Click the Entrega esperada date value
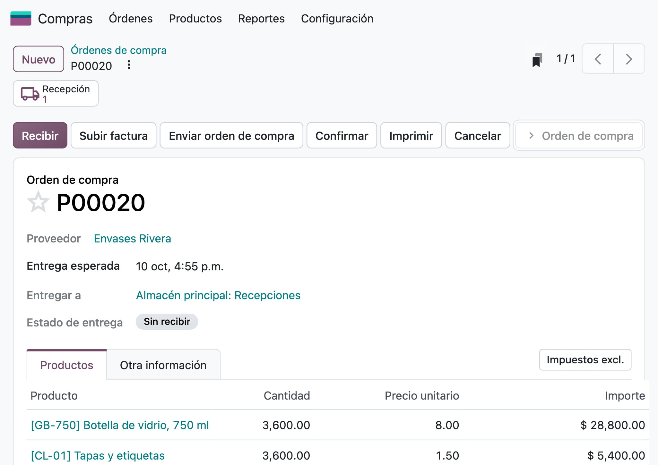This screenshot has width=658, height=465. 180,266
